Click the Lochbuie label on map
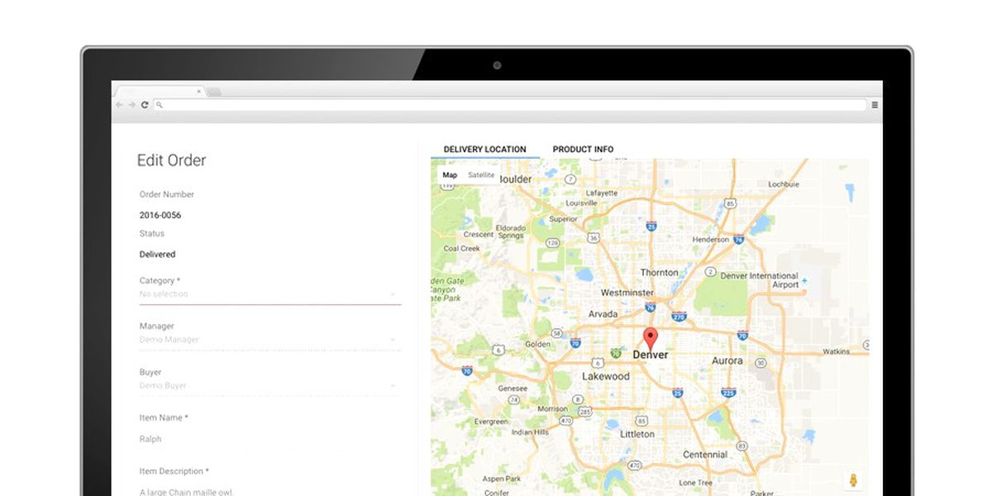The image size is (992, 496). [x=785, y=184]
